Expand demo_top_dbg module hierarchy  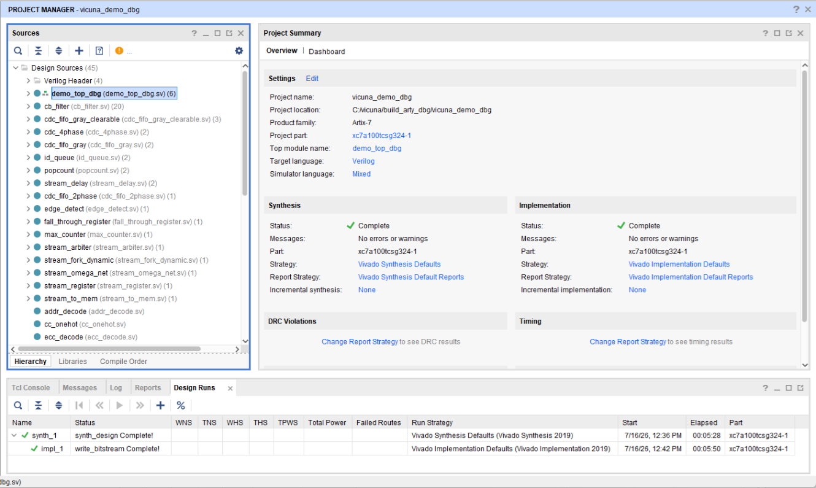click(x=28, y=93)
